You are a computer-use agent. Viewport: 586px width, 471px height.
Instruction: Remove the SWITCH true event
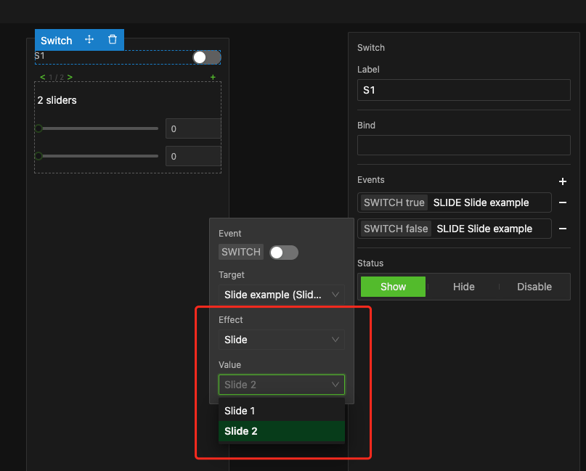[x=563, y=202]
